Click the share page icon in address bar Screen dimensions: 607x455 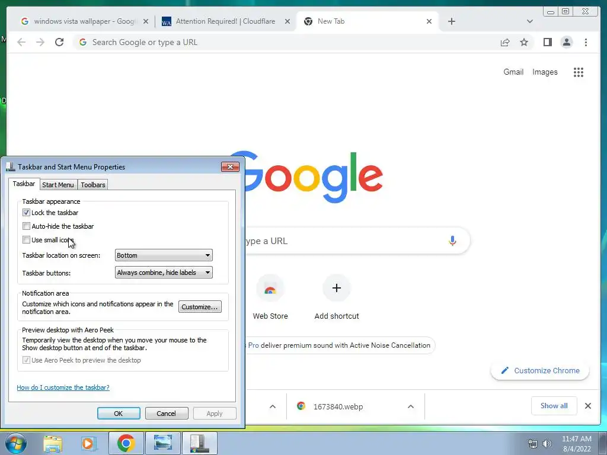(x=505, y=42)
